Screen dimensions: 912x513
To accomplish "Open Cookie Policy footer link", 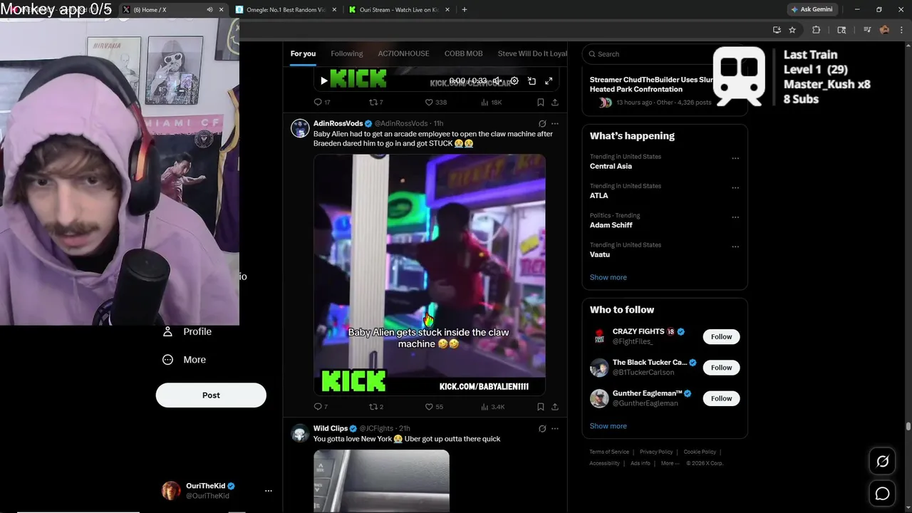I will point(700,452).
